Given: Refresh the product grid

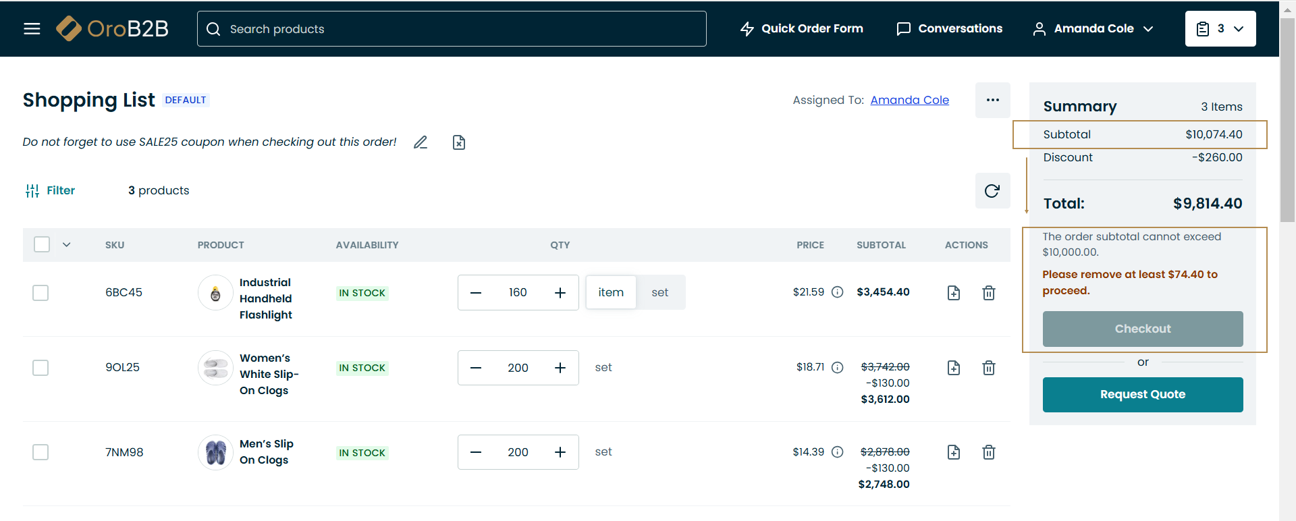Looking at the screenshot, I should [992, 191].
